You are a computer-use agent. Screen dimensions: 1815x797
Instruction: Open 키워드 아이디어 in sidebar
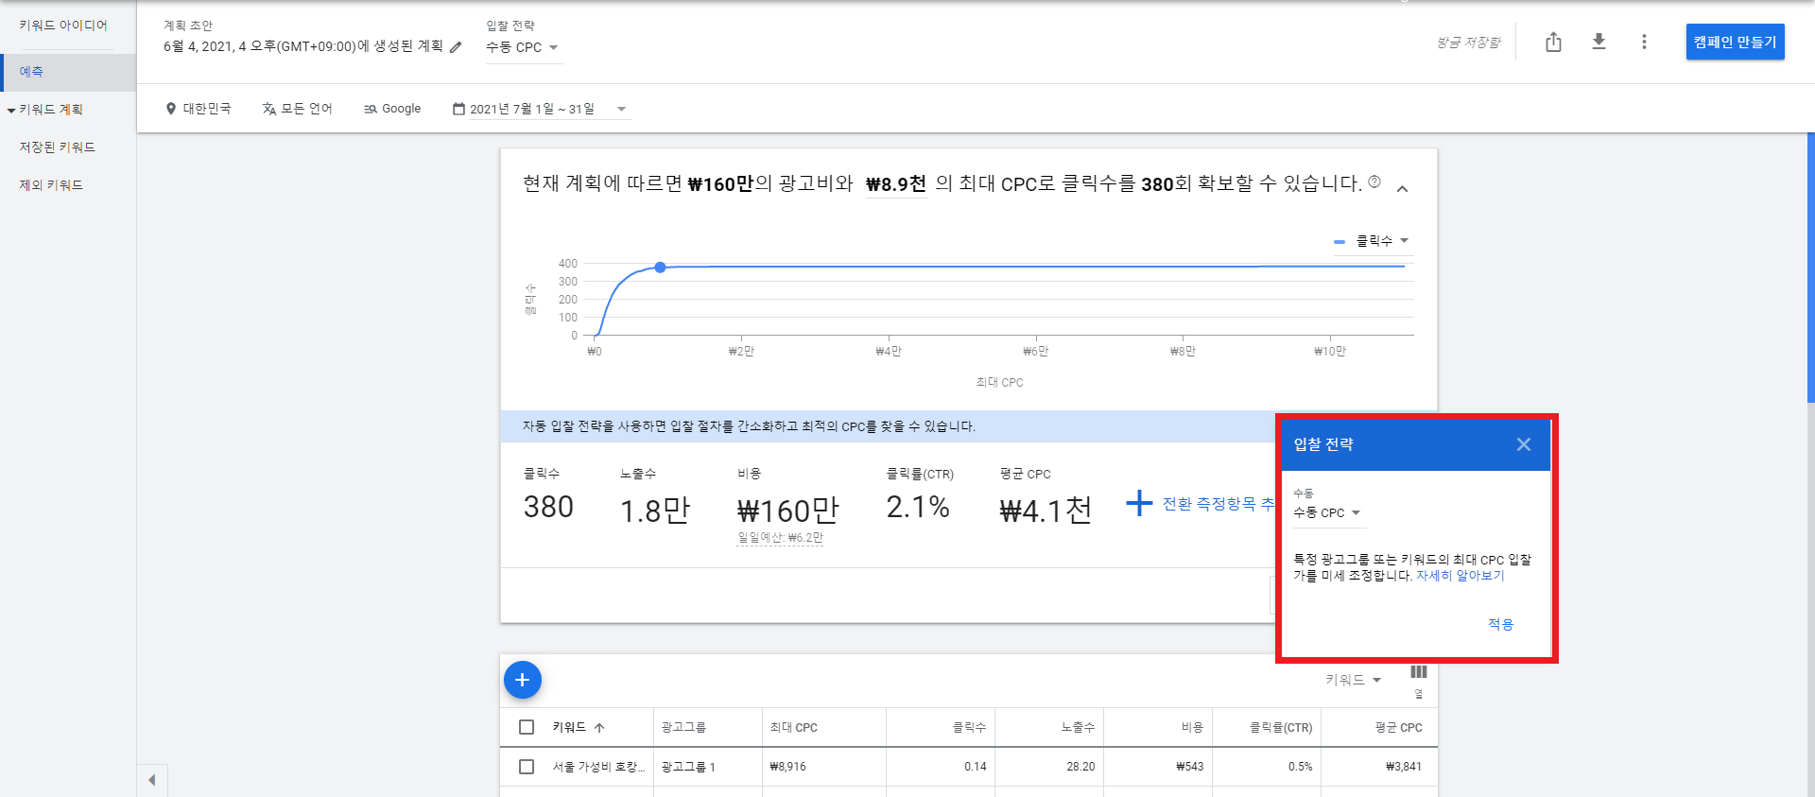pyautogui.click(x=63, y=26)
